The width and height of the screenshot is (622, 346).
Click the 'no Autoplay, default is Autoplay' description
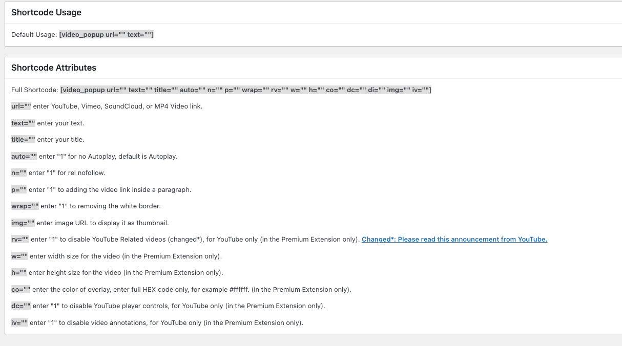click(x=108, y=156)
